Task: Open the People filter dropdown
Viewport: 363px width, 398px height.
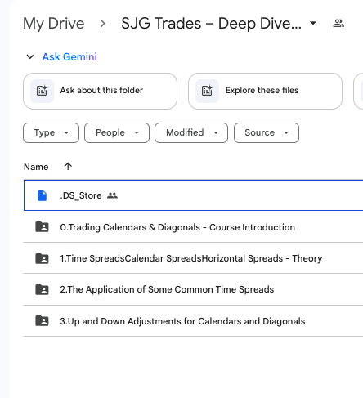Action: pos(117,132)
